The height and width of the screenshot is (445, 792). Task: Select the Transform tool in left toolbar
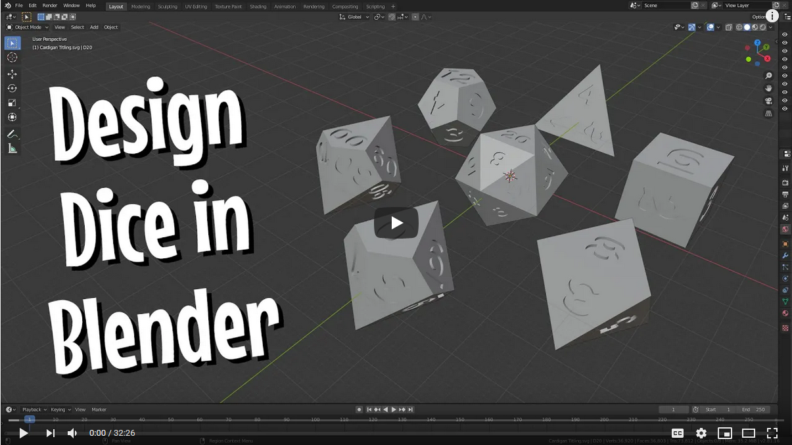click(12, 117)
